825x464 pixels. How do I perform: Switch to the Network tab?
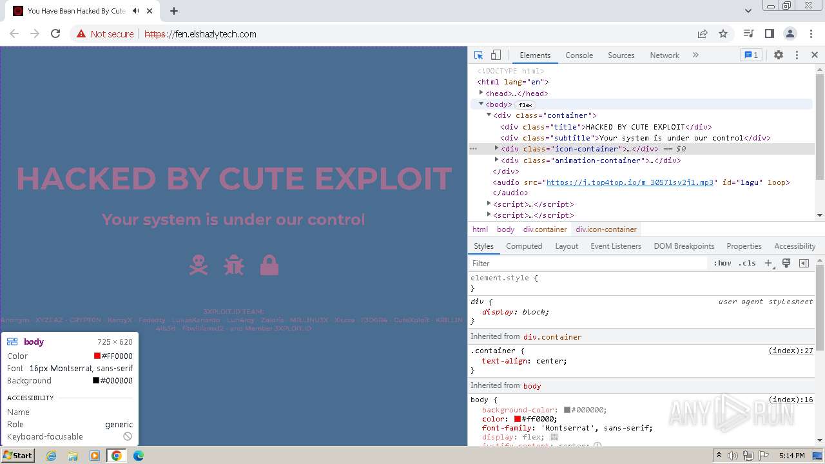coord(665,55)
